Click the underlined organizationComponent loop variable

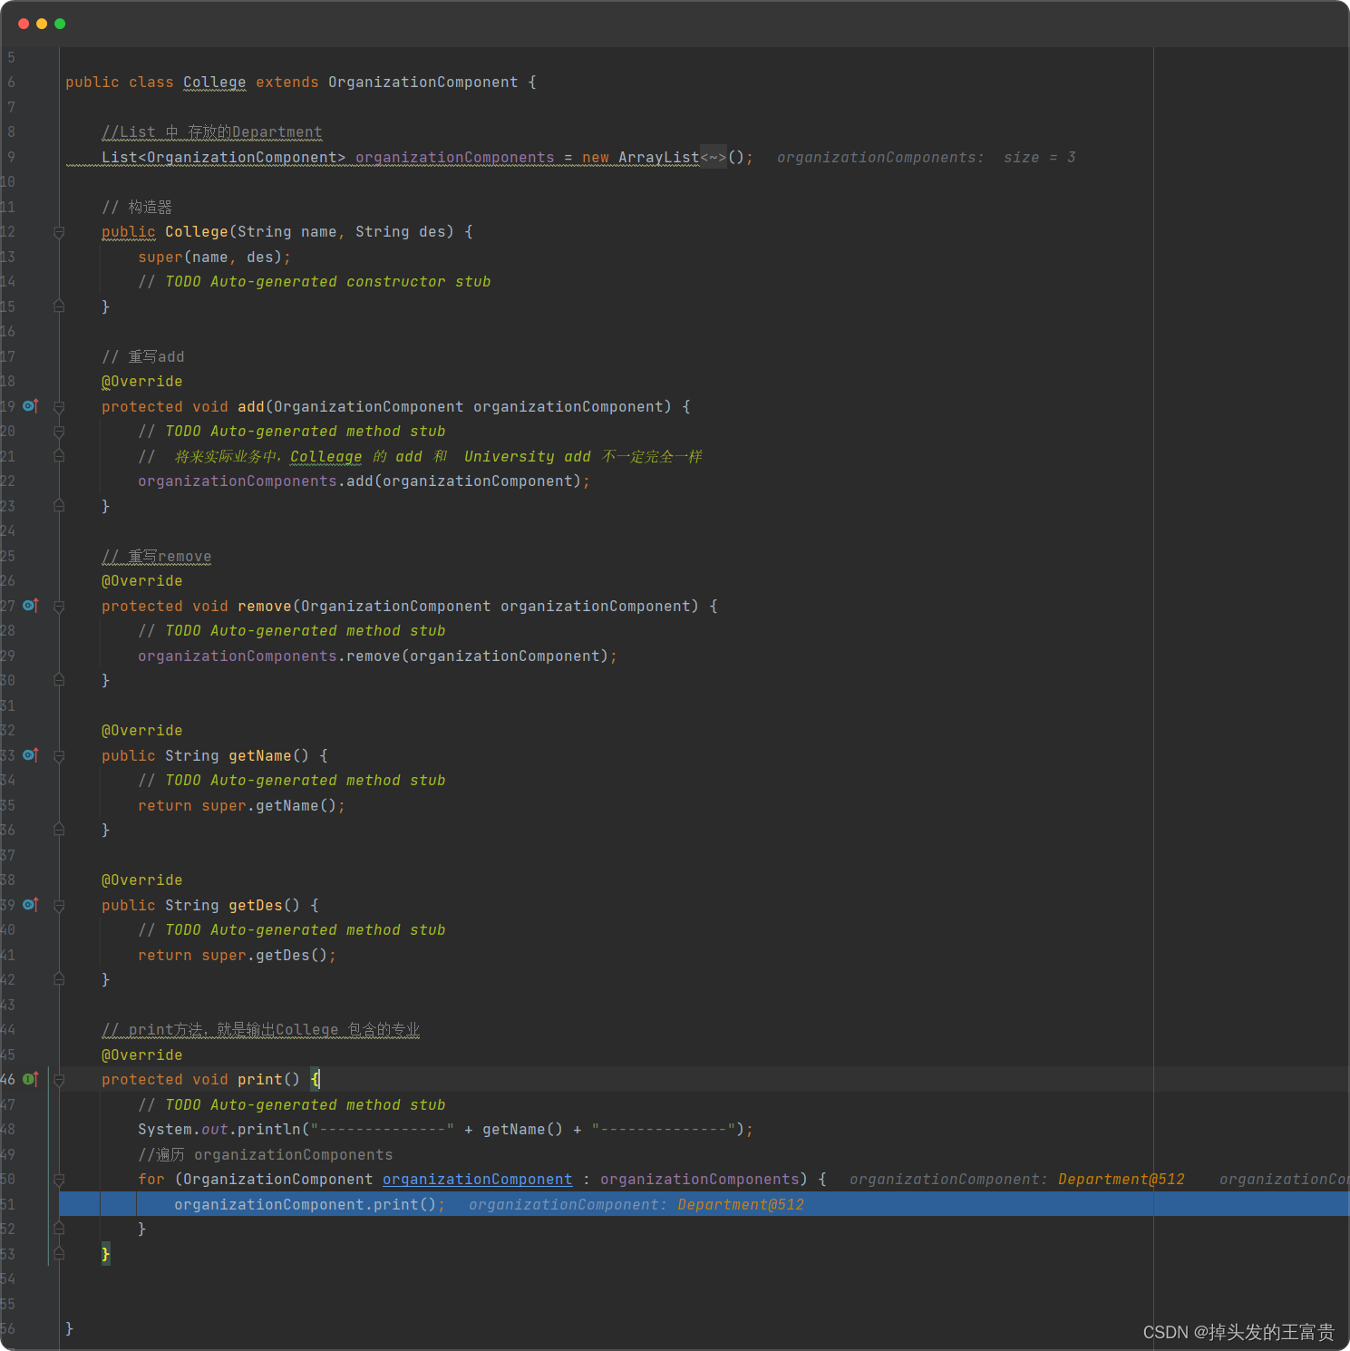point(478,1179)
